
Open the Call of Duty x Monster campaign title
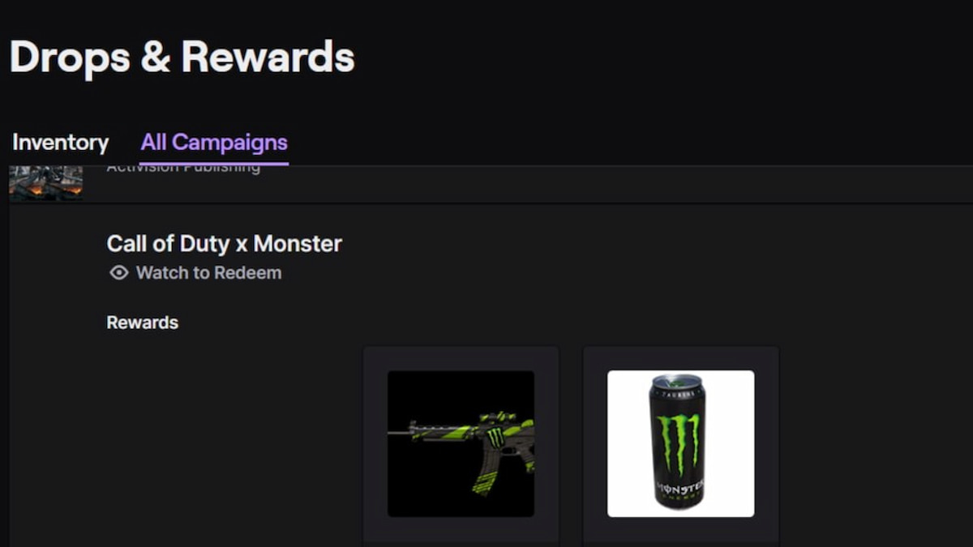224,243
